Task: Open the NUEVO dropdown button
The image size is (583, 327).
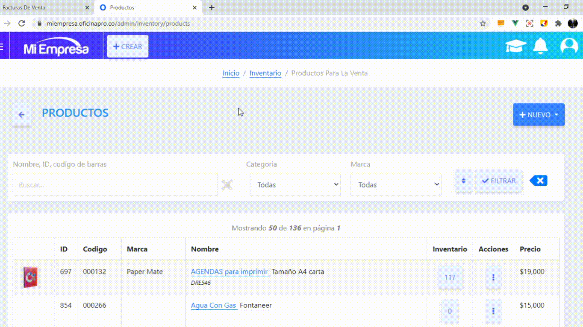Action: pyautogui.click(x=539, y=114)
